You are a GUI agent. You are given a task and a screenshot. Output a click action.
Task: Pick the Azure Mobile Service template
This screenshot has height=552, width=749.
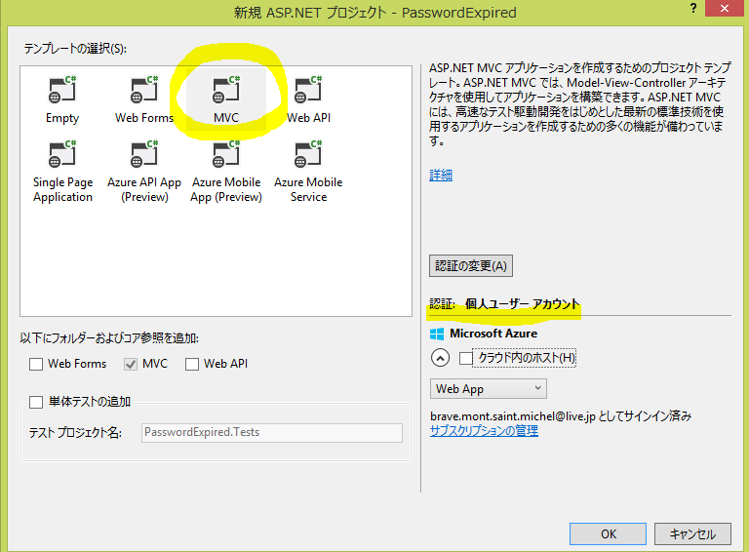[x=308, y=172]
